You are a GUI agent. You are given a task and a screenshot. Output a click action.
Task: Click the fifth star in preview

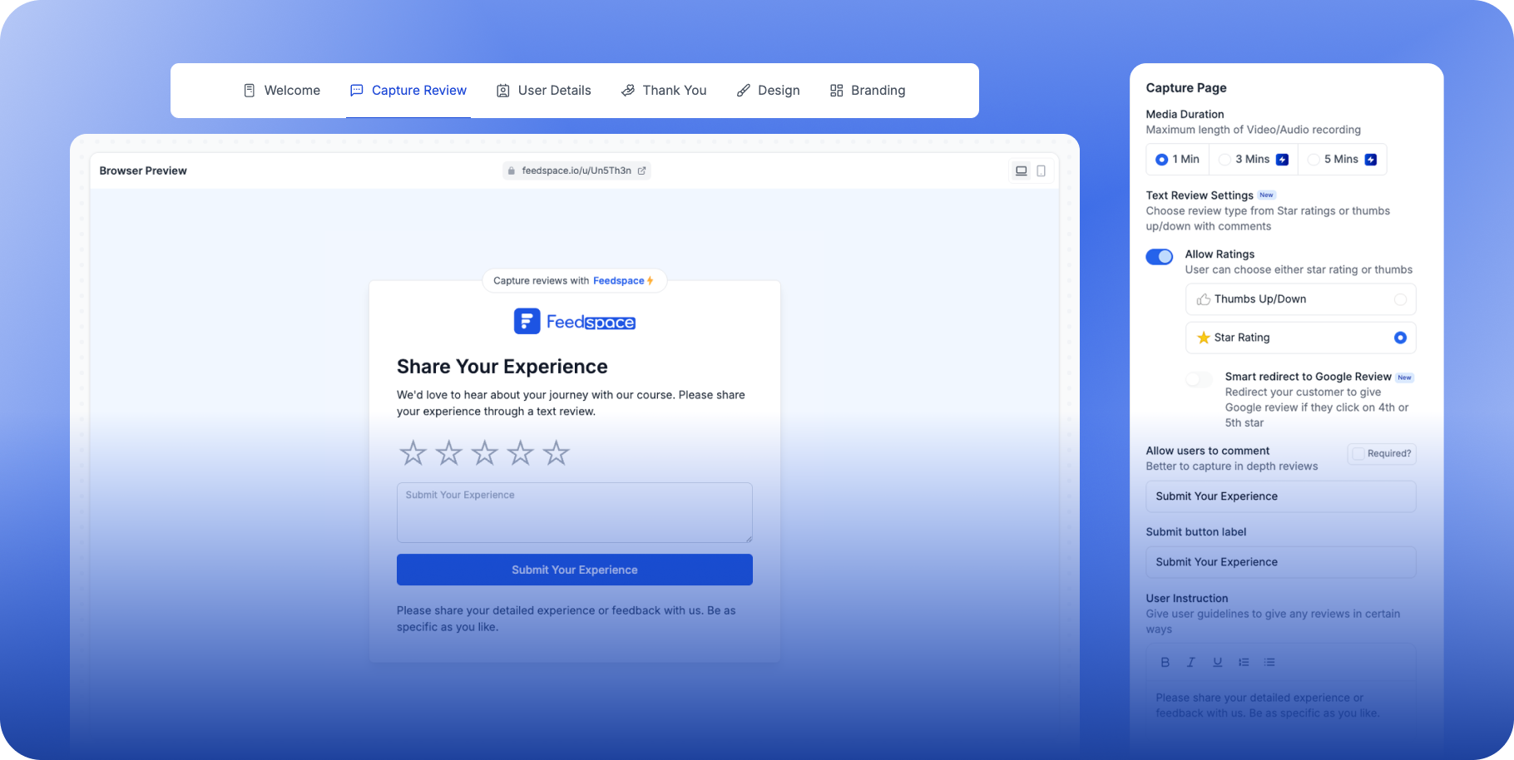tap(556, 453)
